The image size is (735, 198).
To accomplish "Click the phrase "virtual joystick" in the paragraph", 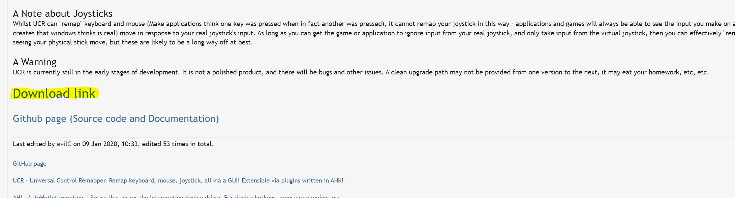I will point(623,33).
